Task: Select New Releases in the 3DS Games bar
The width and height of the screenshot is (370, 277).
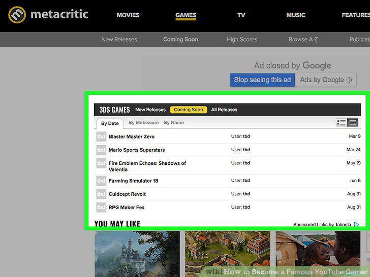Action: point(150,110)
